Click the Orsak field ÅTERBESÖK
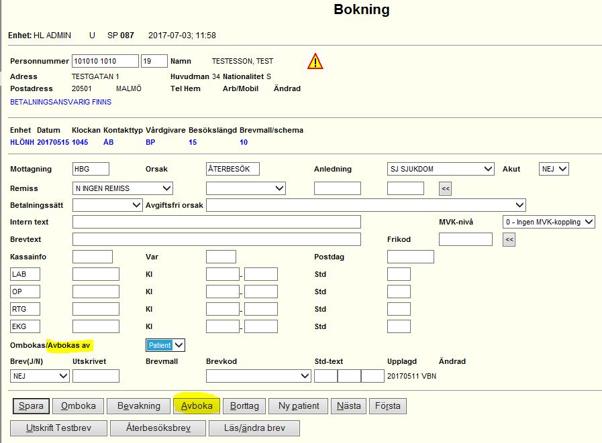The width and height of the screenshot is (602, 443). click(x=233, y=169)
